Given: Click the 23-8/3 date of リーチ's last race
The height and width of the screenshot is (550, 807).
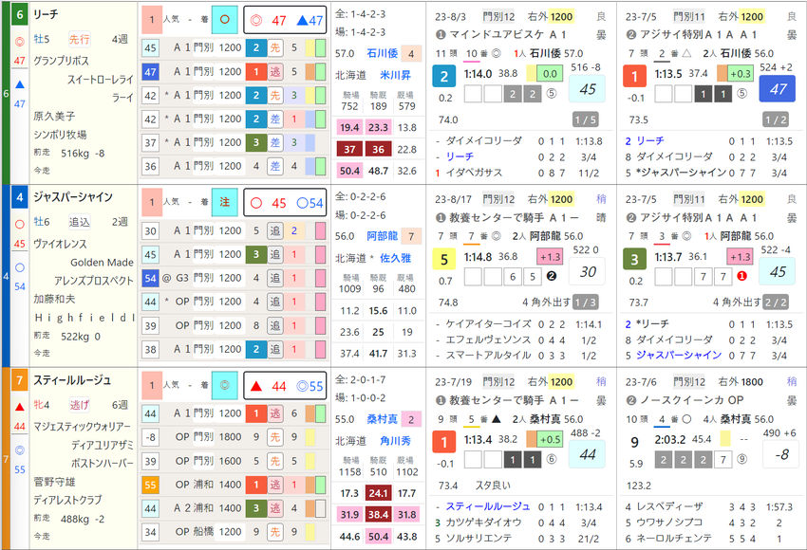Looking at the screenshot, I should click(450, 16).
